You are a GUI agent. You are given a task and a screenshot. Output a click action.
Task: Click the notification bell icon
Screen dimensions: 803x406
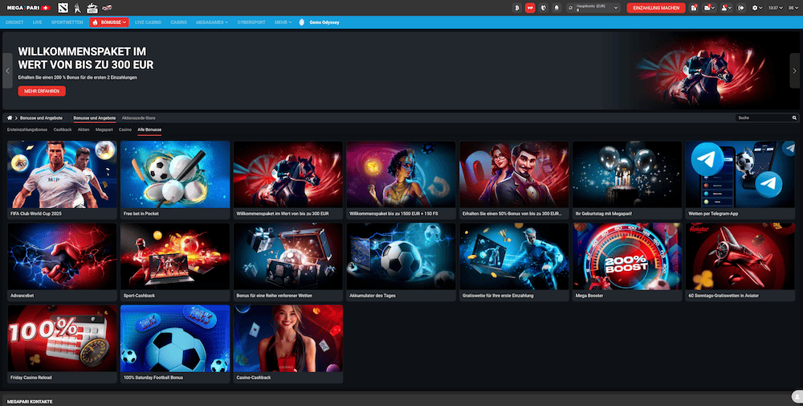click(556, 7)
